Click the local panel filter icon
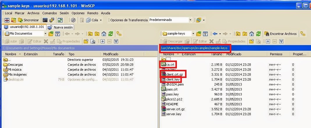The height and width of the screenshot is (128, 311). 58,34
